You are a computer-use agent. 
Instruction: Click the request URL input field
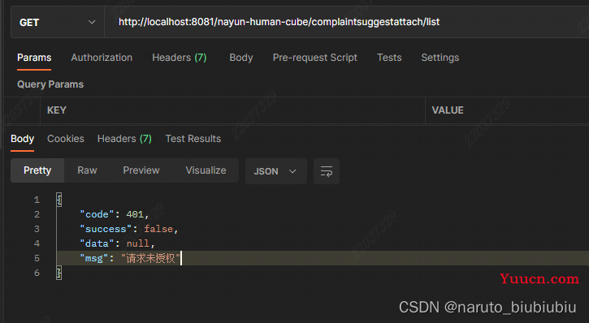click(346, 22)
